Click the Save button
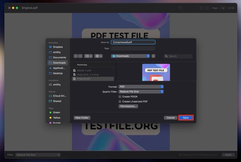The image size is (241, 162). [186, 117]
